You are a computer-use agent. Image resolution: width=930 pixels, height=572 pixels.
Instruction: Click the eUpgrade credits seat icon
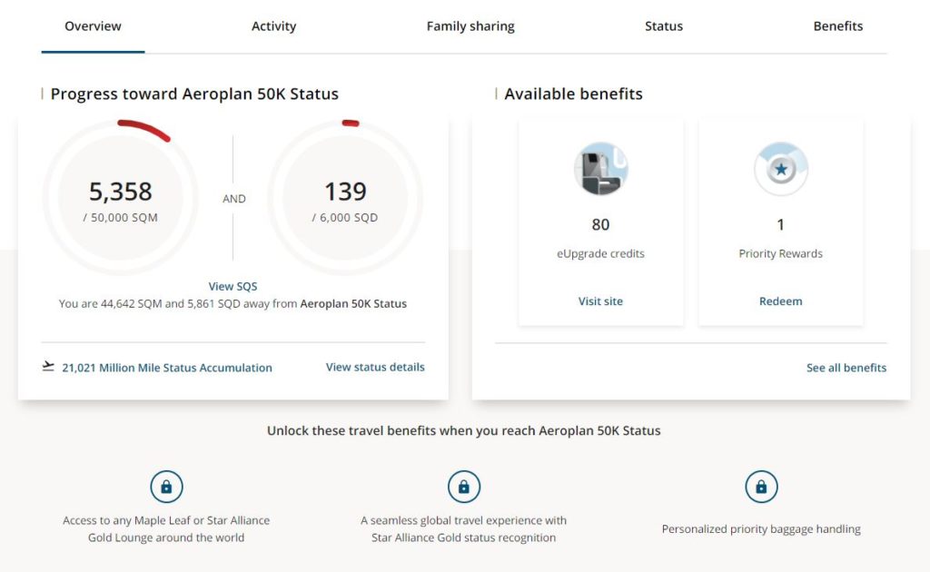tap(599, 168)
